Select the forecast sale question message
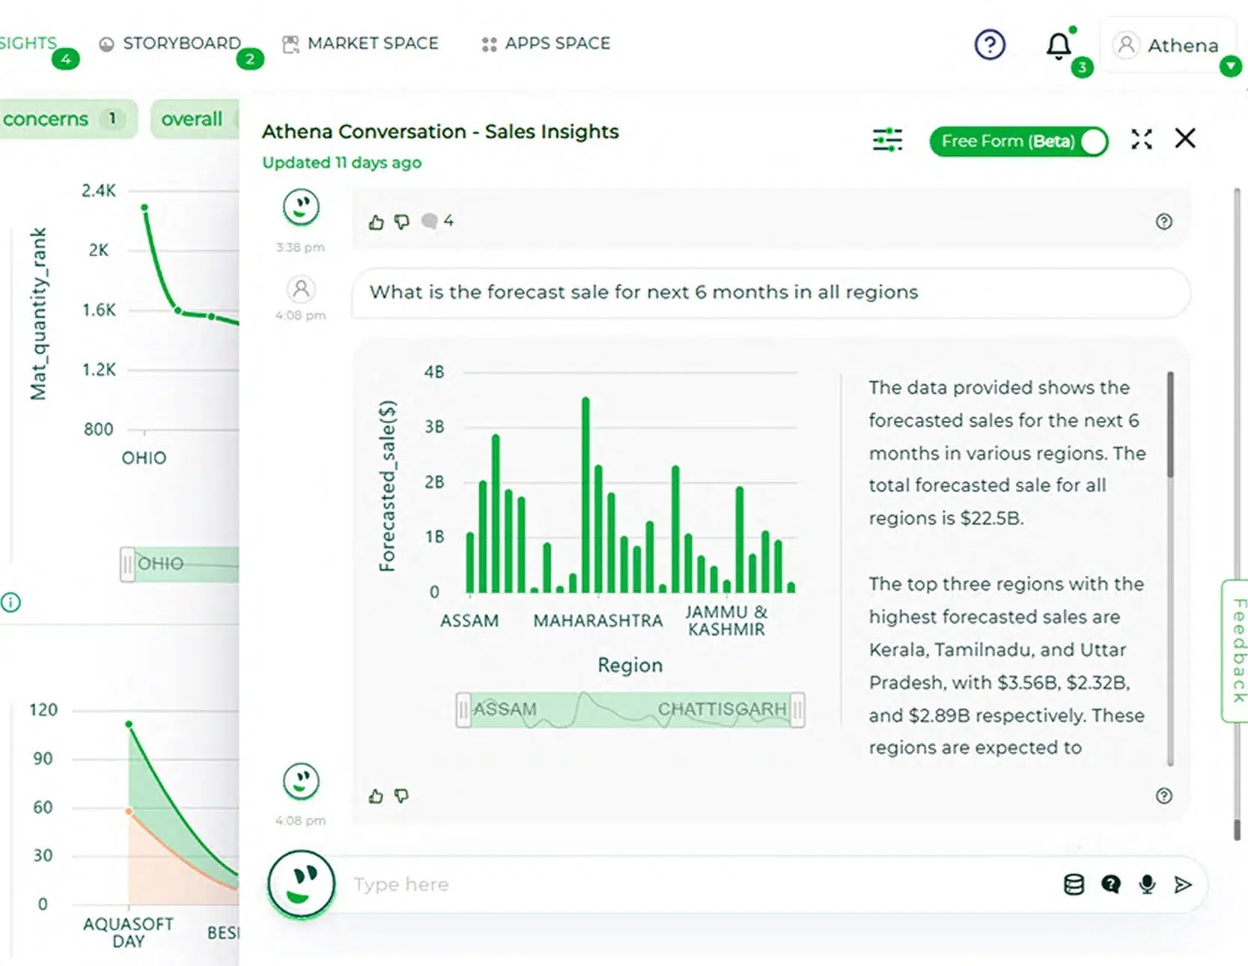Image resolution: width=1248 pixels, height=966 pixels. click(x=770, y=293)
